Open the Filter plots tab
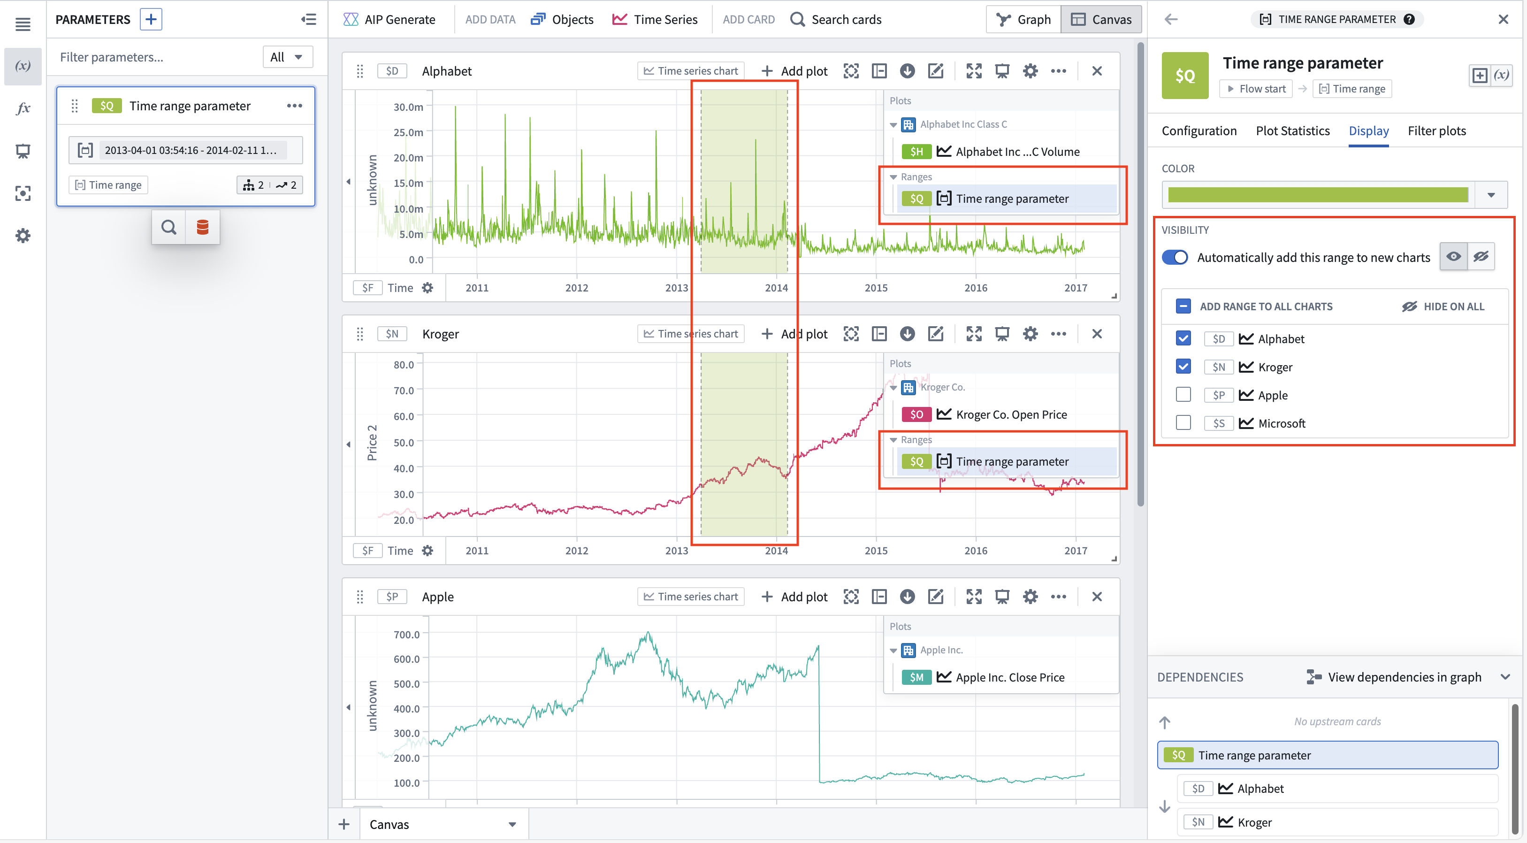Image resolution: width=1527 pixels, height=843 pixels. tap(1436, 130)
